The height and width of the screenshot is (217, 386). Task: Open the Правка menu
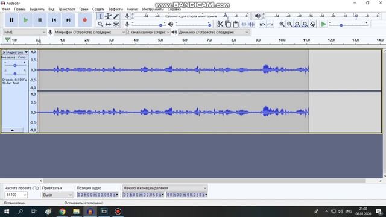click(20, 9)
